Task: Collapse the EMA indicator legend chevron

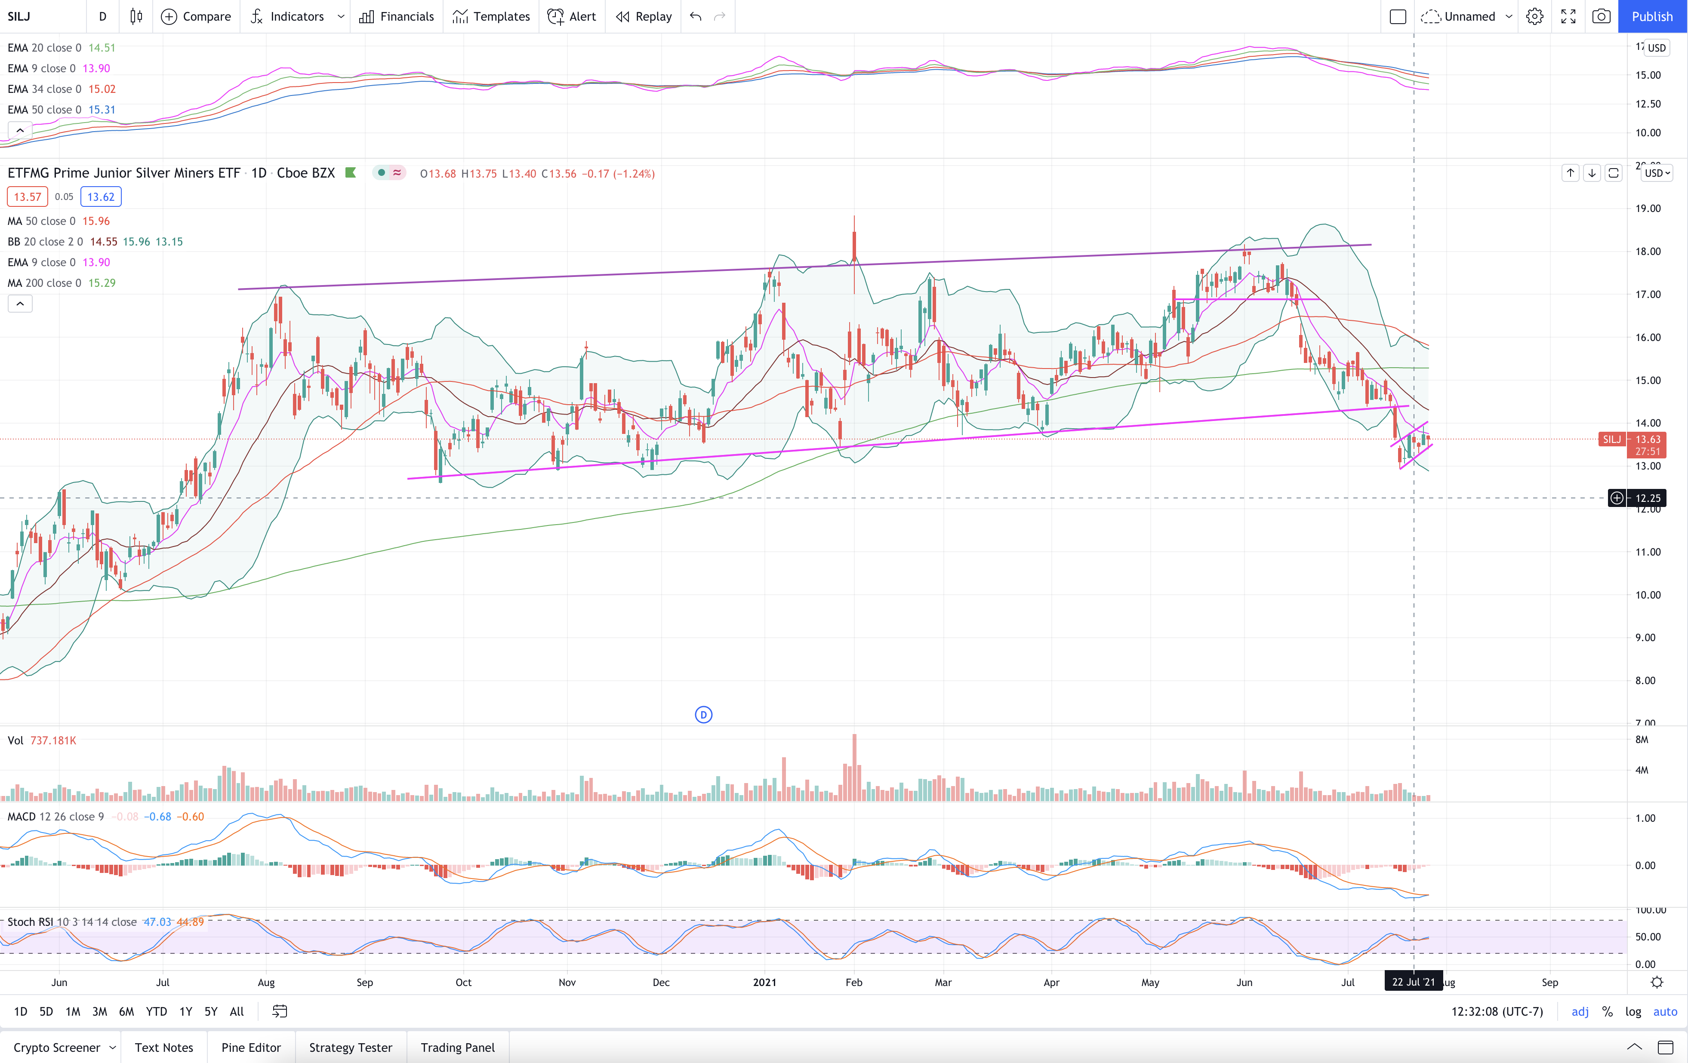Action: coord(20,130)
